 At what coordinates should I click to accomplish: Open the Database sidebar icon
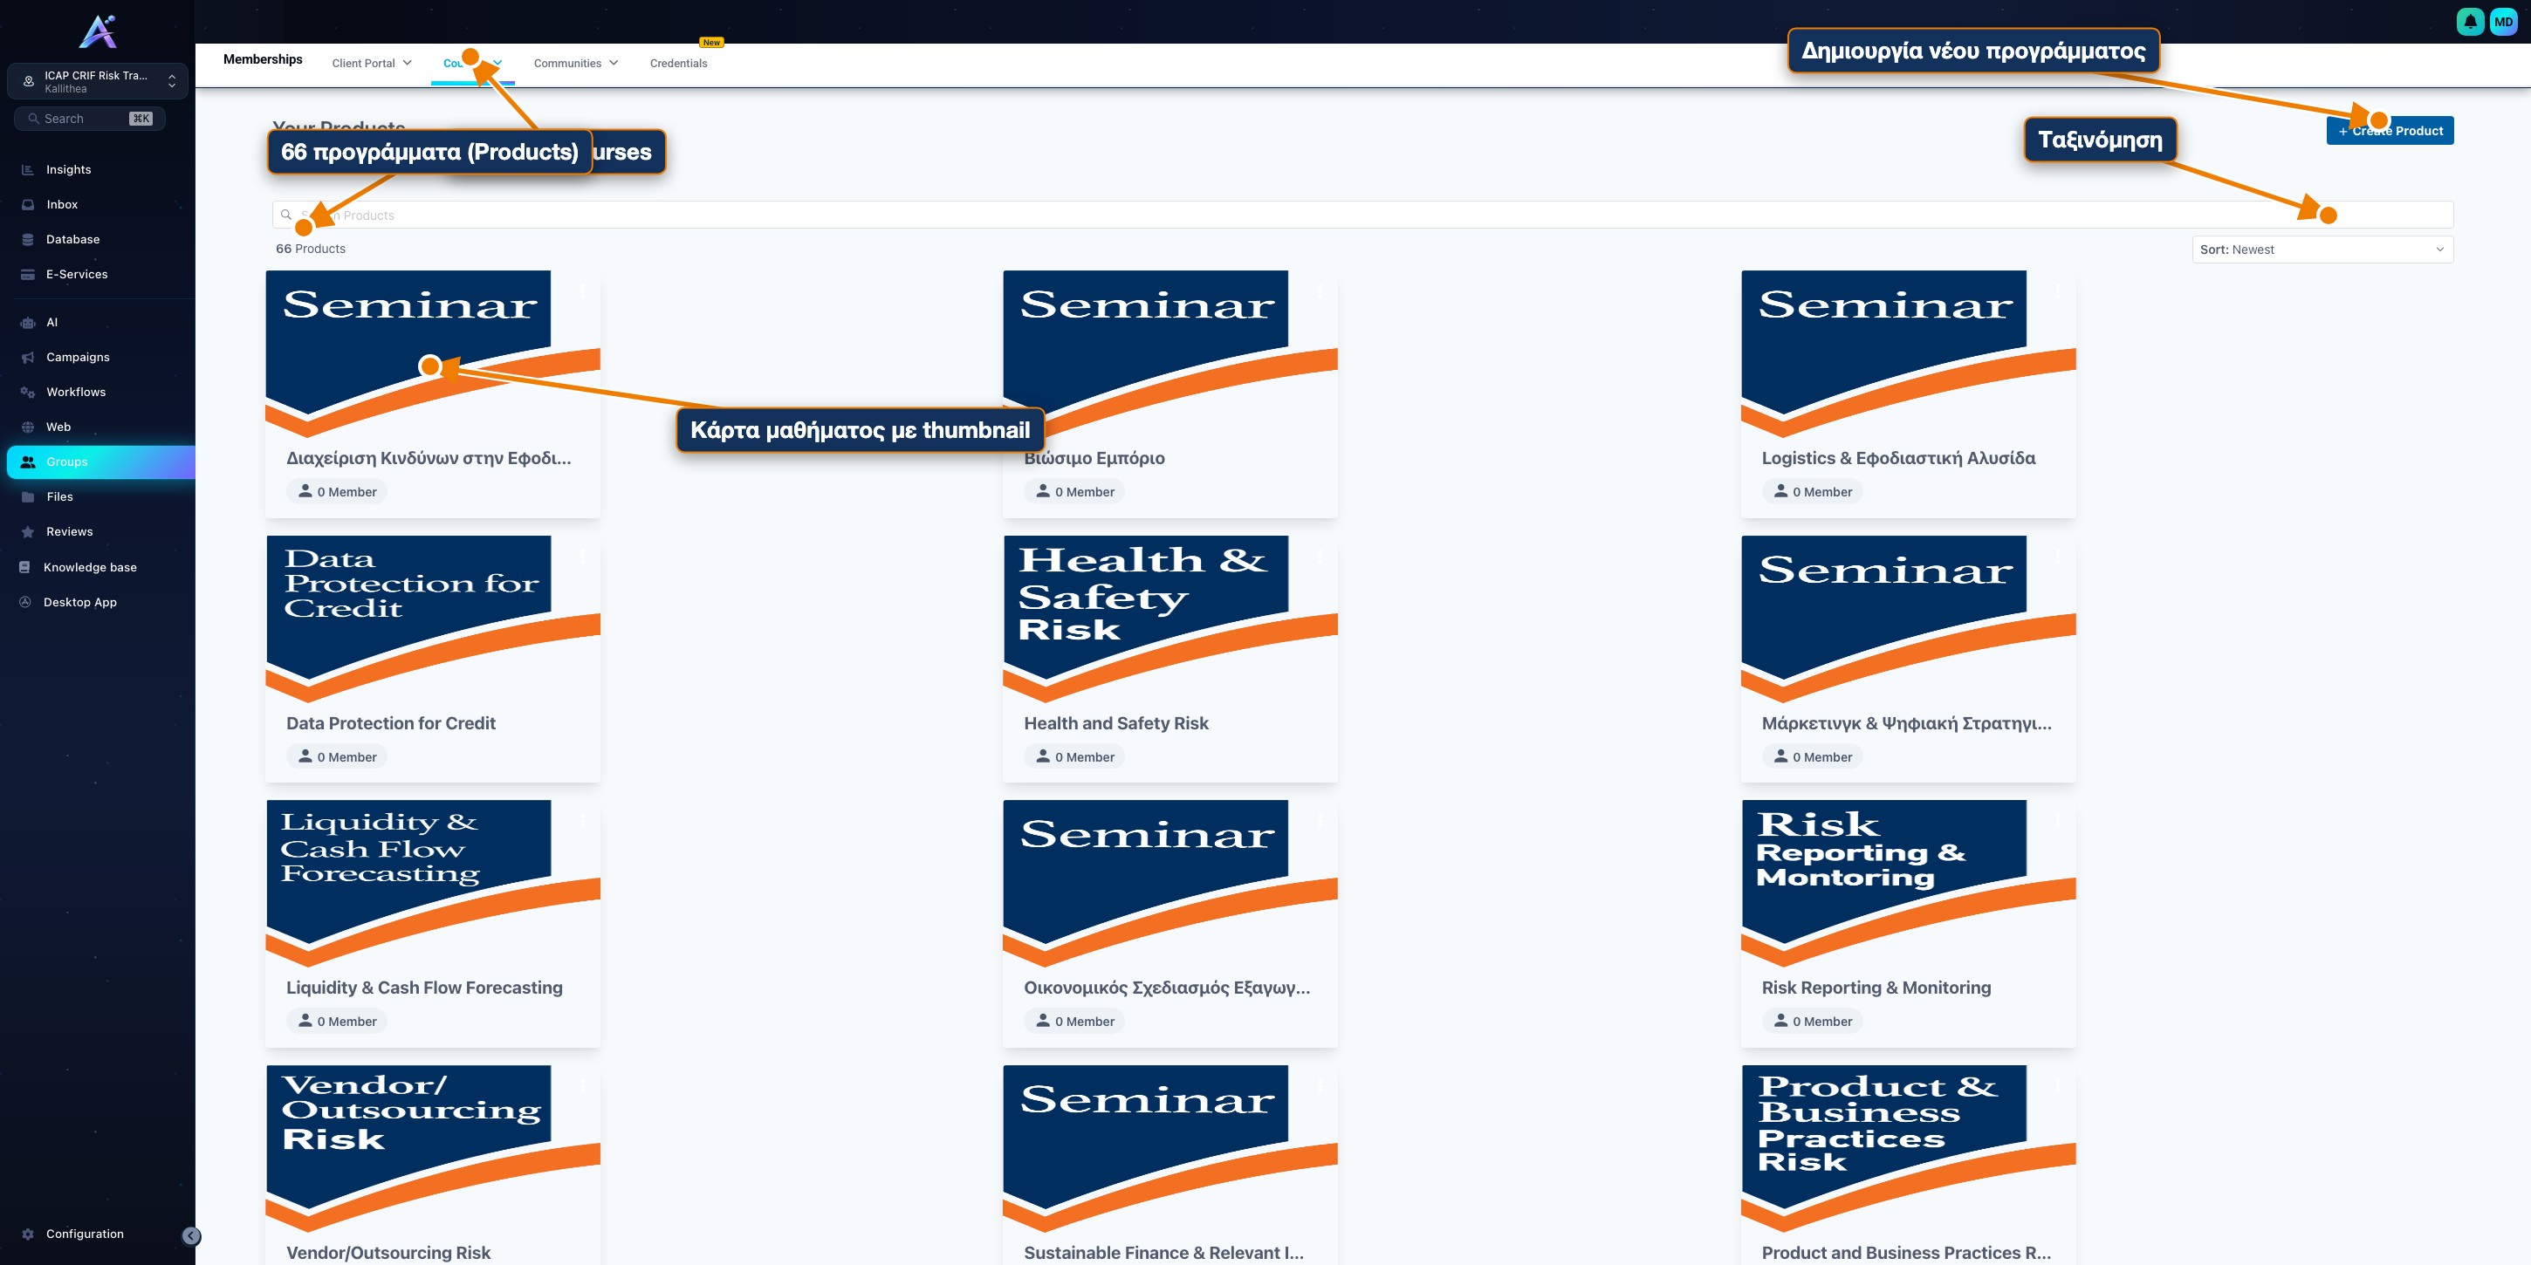click(28, 240)
